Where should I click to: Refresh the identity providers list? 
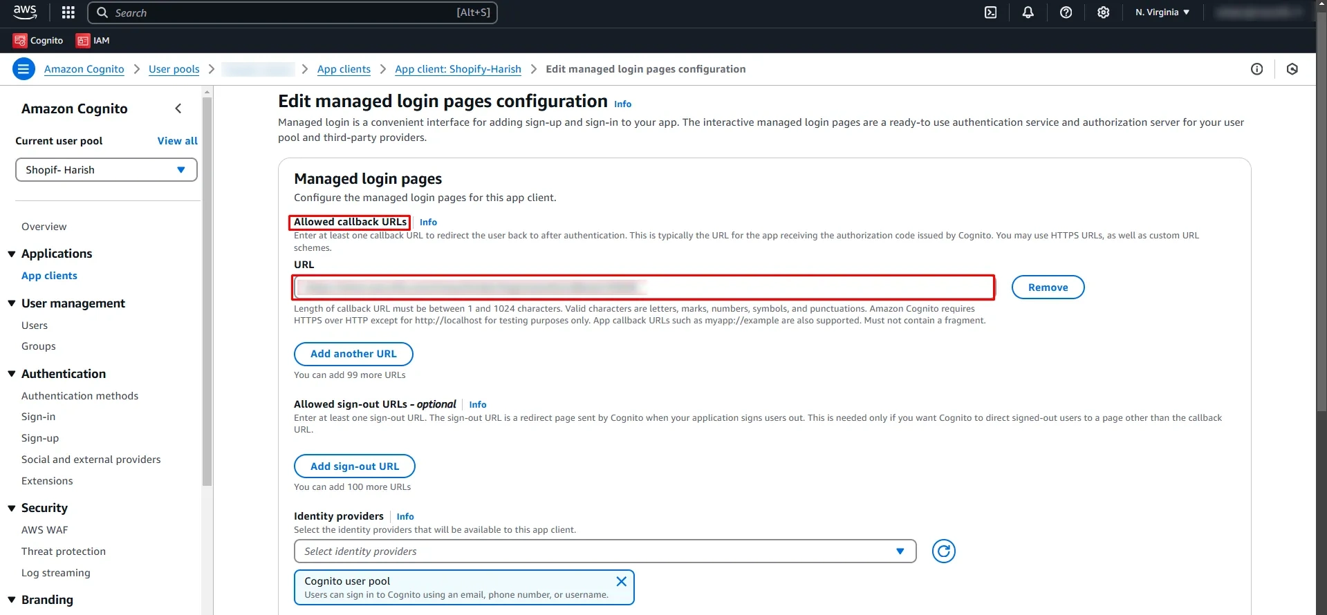click(x=943, y=551)
